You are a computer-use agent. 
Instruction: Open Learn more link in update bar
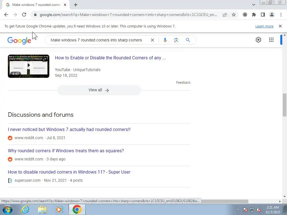click(264, 26)
